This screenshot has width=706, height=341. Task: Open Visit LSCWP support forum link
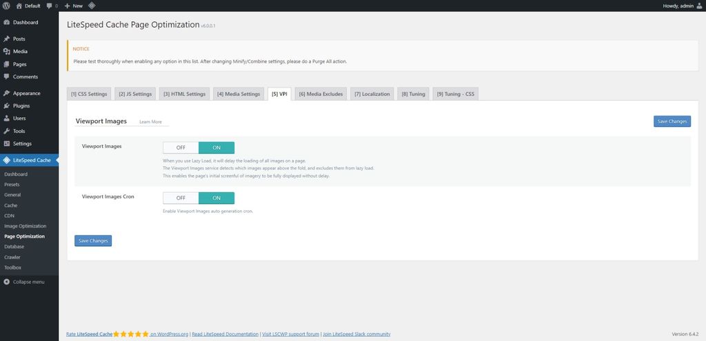tap(291, 334)
